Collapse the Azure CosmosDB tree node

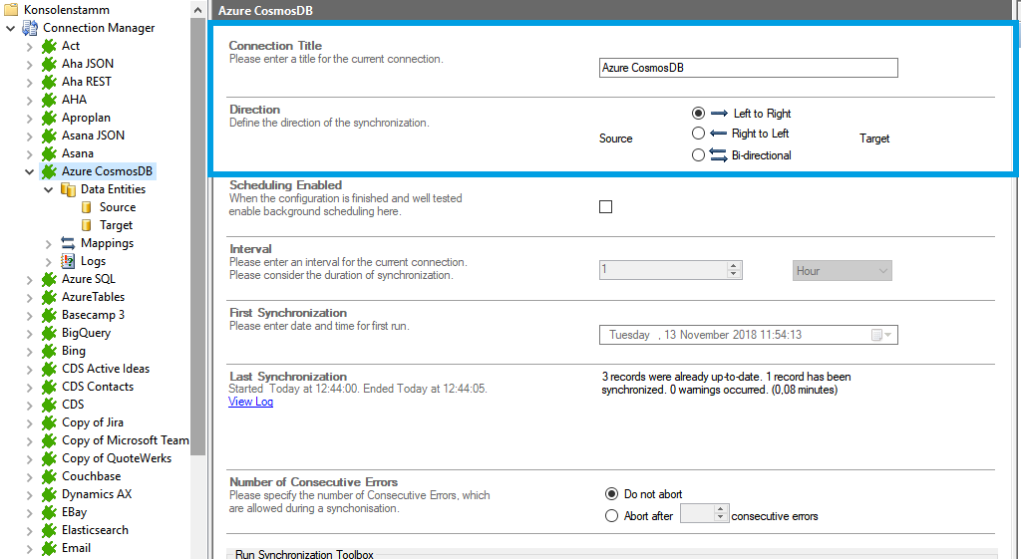[29, 171]
